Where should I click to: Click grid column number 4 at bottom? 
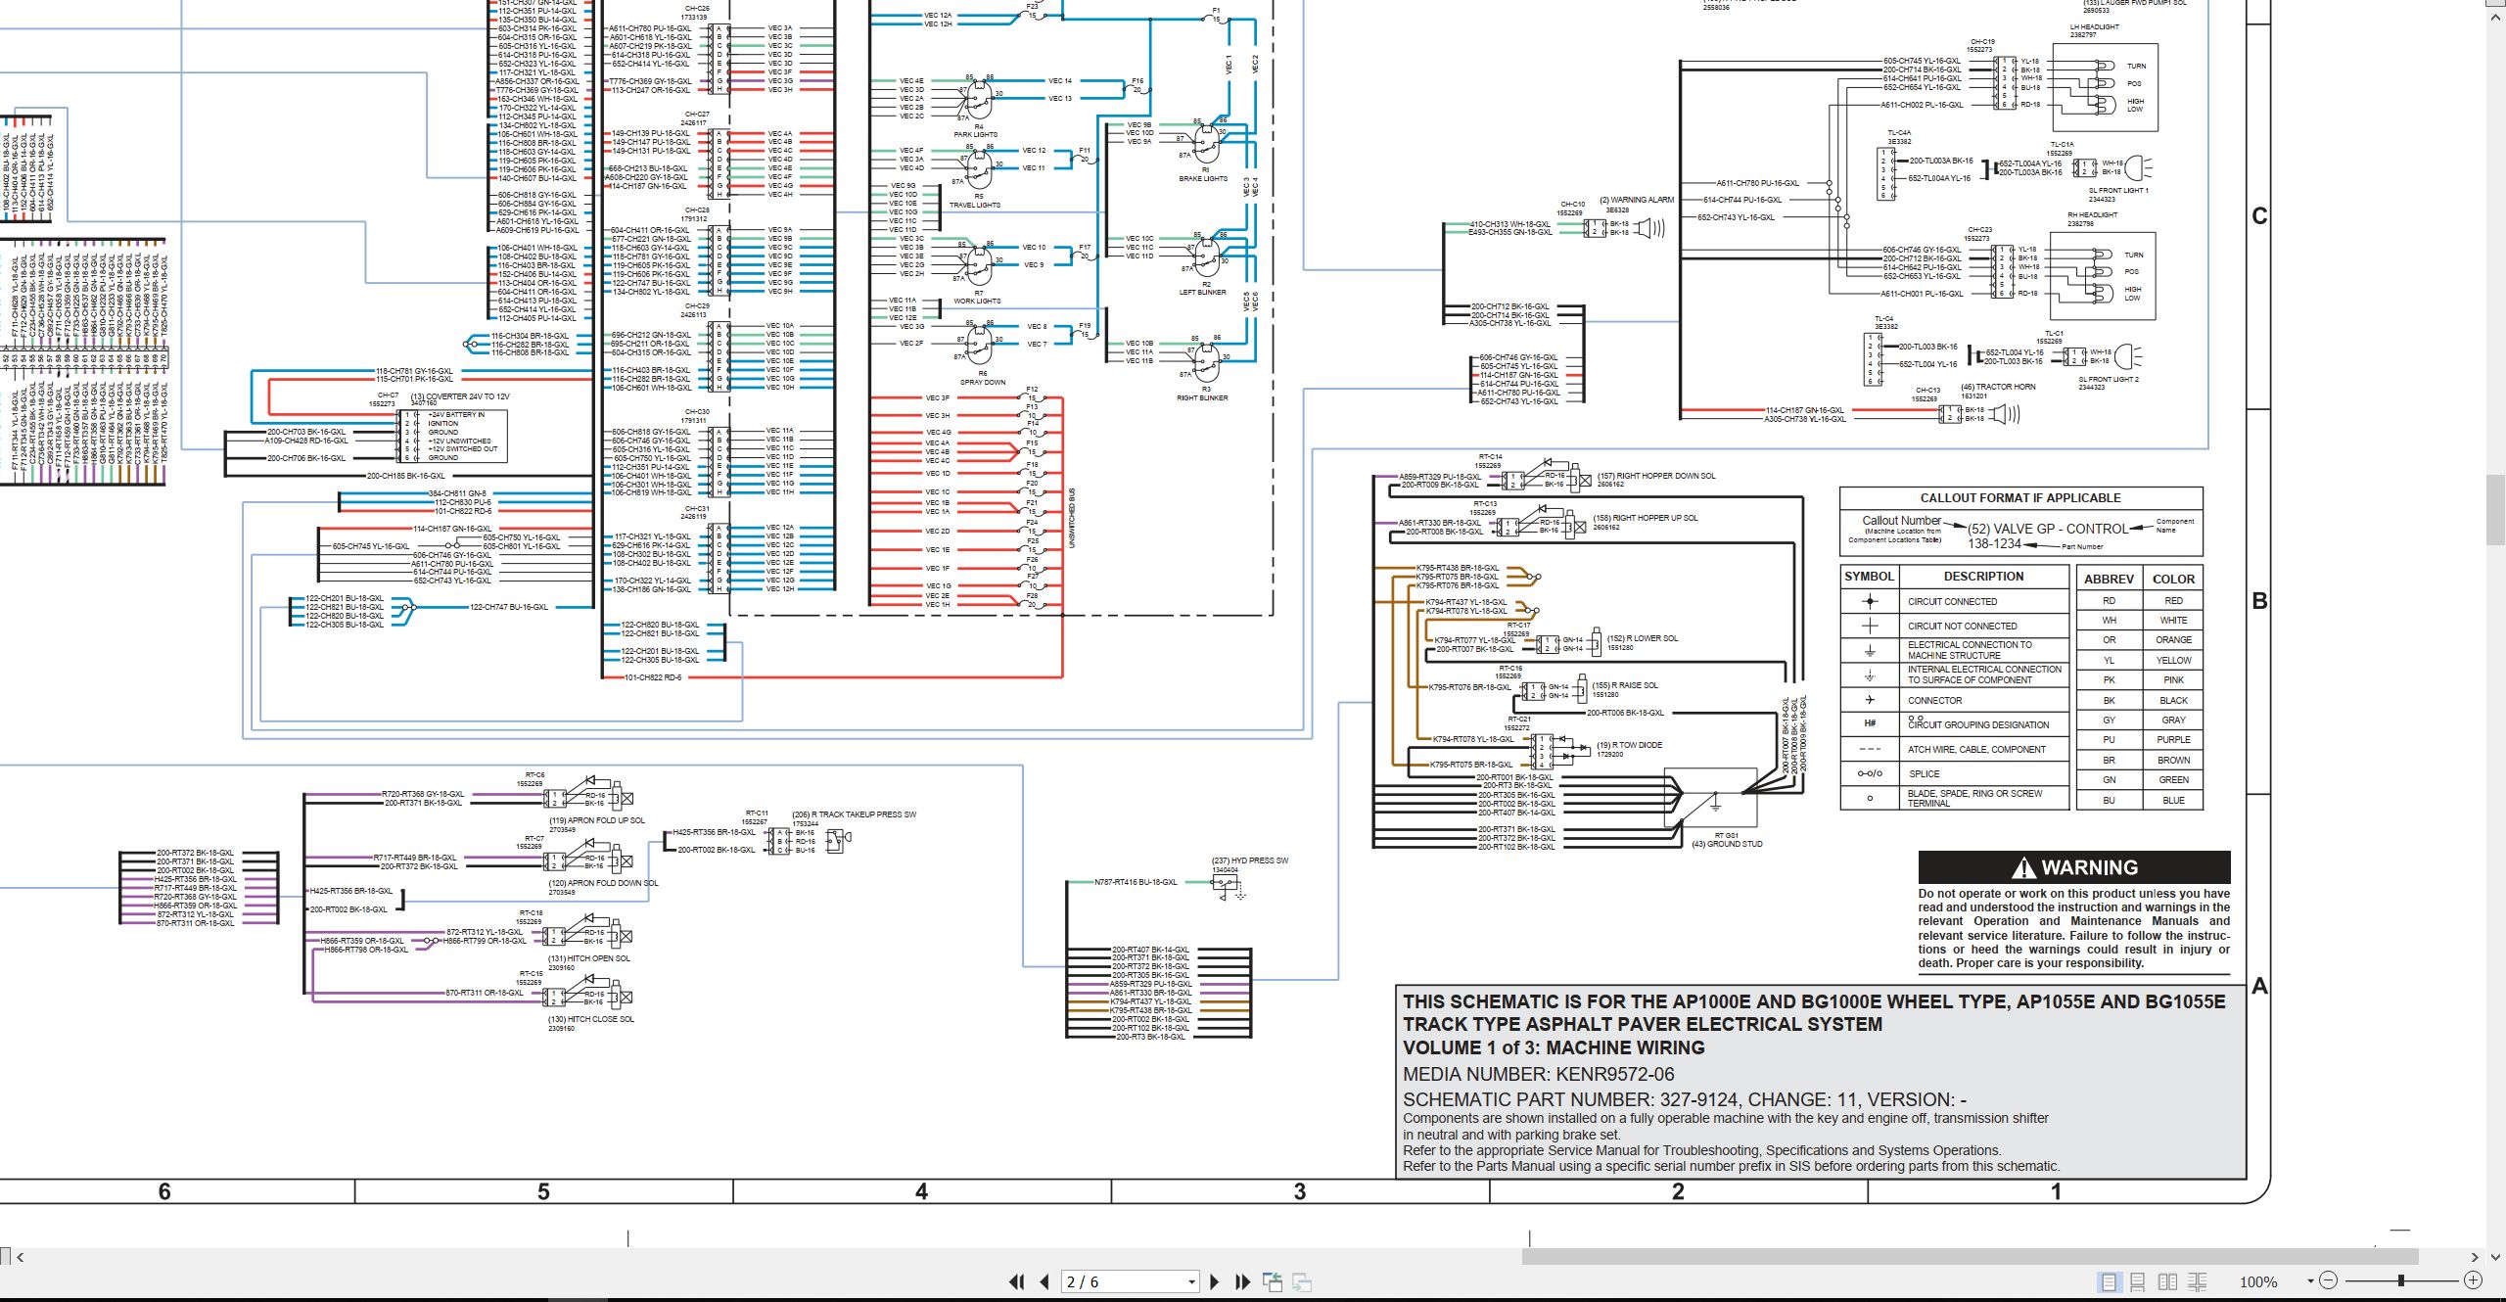[921, 1191]
